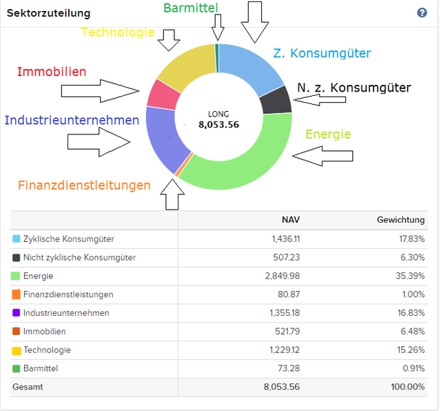Image resolution: width=441 pixels, height=411 pixels.
Task: Select the Technologie row label
Action: tap(48, 350)
